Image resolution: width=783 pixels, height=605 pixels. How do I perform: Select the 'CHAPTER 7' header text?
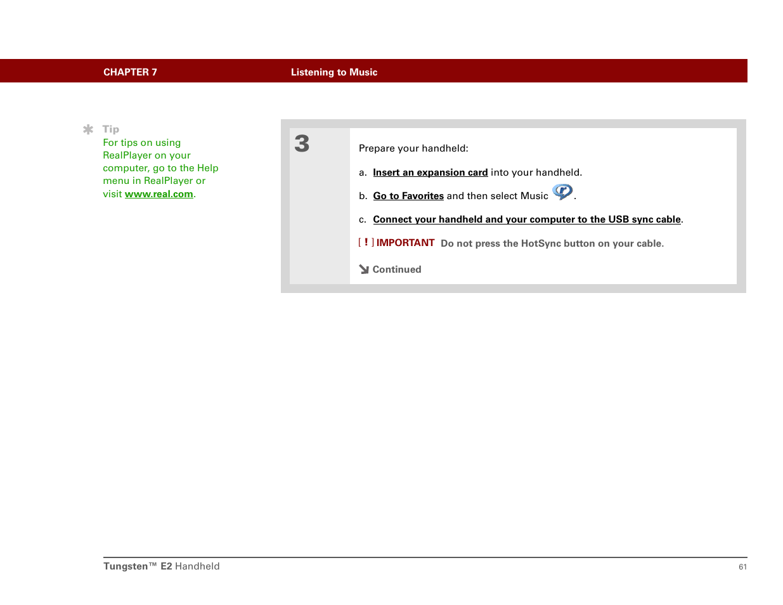(130, 72)
